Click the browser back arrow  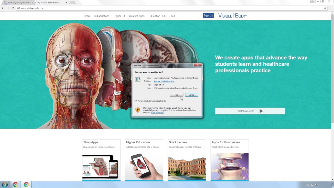click(x=3, y=8)
